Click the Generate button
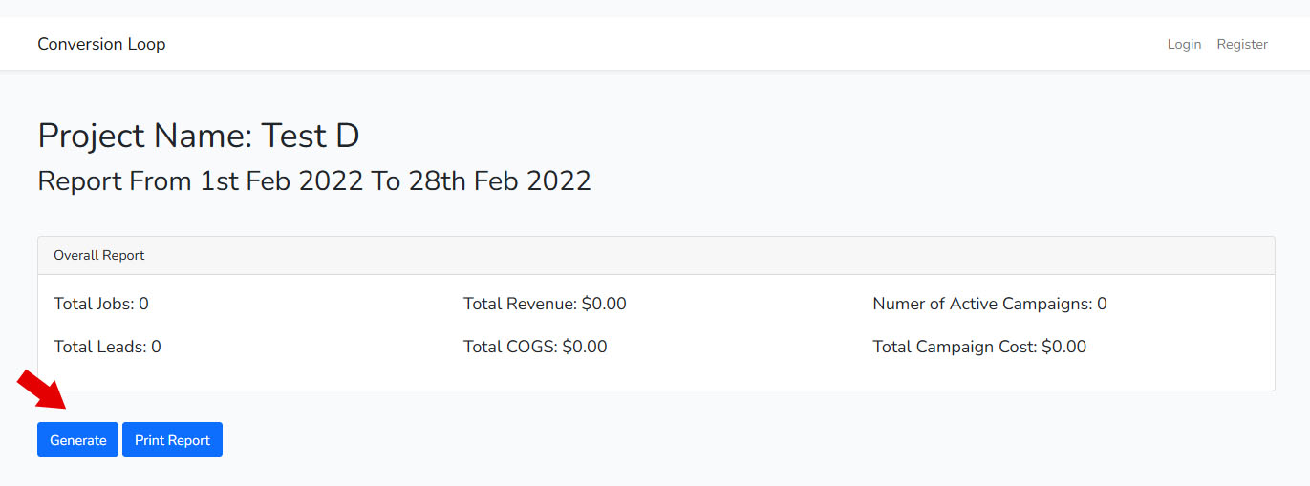The width and height of the screenshot is (1310, 486). (77, 440)
